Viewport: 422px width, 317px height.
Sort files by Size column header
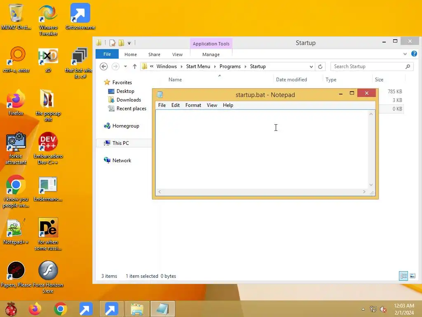coord(379,80)
